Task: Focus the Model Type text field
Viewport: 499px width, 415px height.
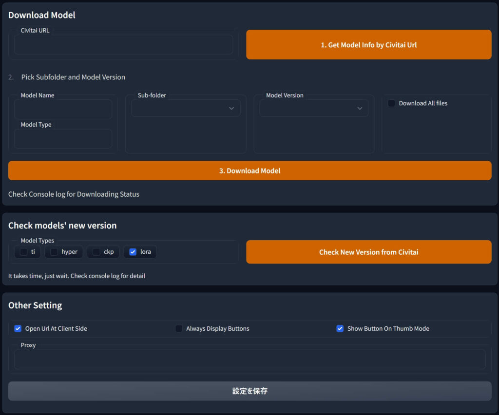Action: [63, 139]
